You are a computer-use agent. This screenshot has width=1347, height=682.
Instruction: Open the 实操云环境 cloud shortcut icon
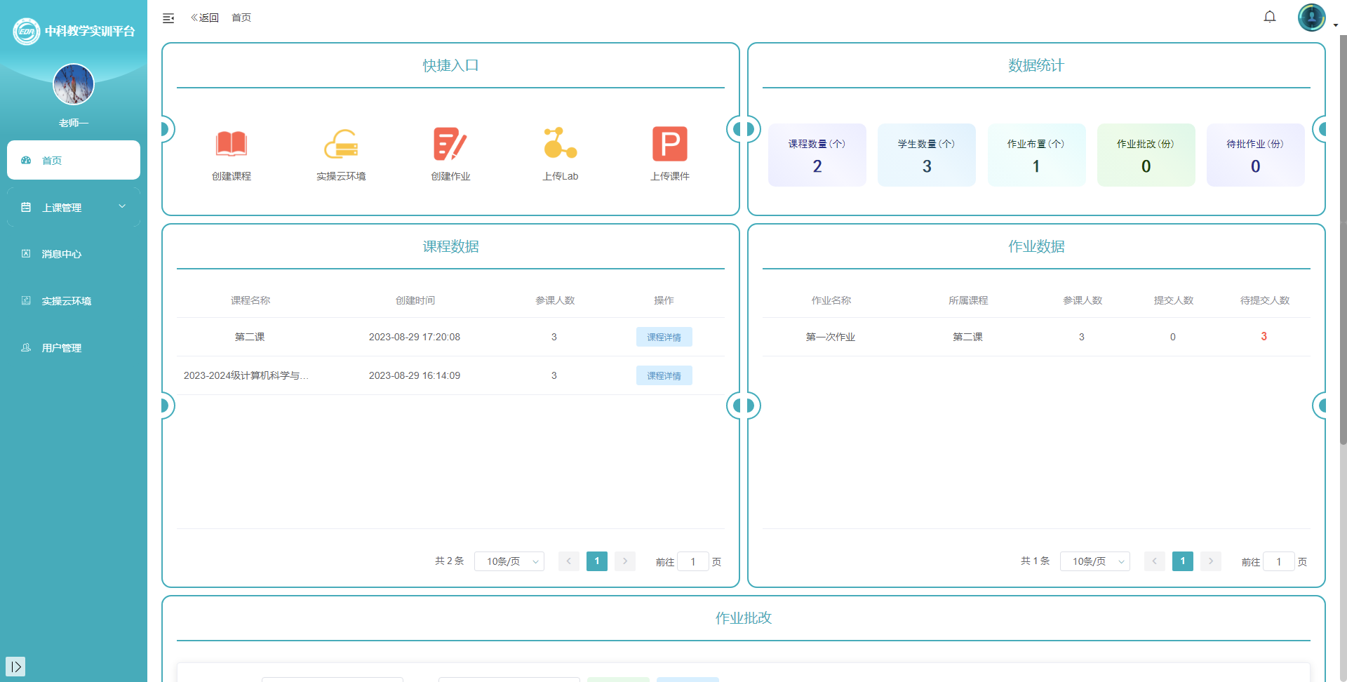pos(341,144)
